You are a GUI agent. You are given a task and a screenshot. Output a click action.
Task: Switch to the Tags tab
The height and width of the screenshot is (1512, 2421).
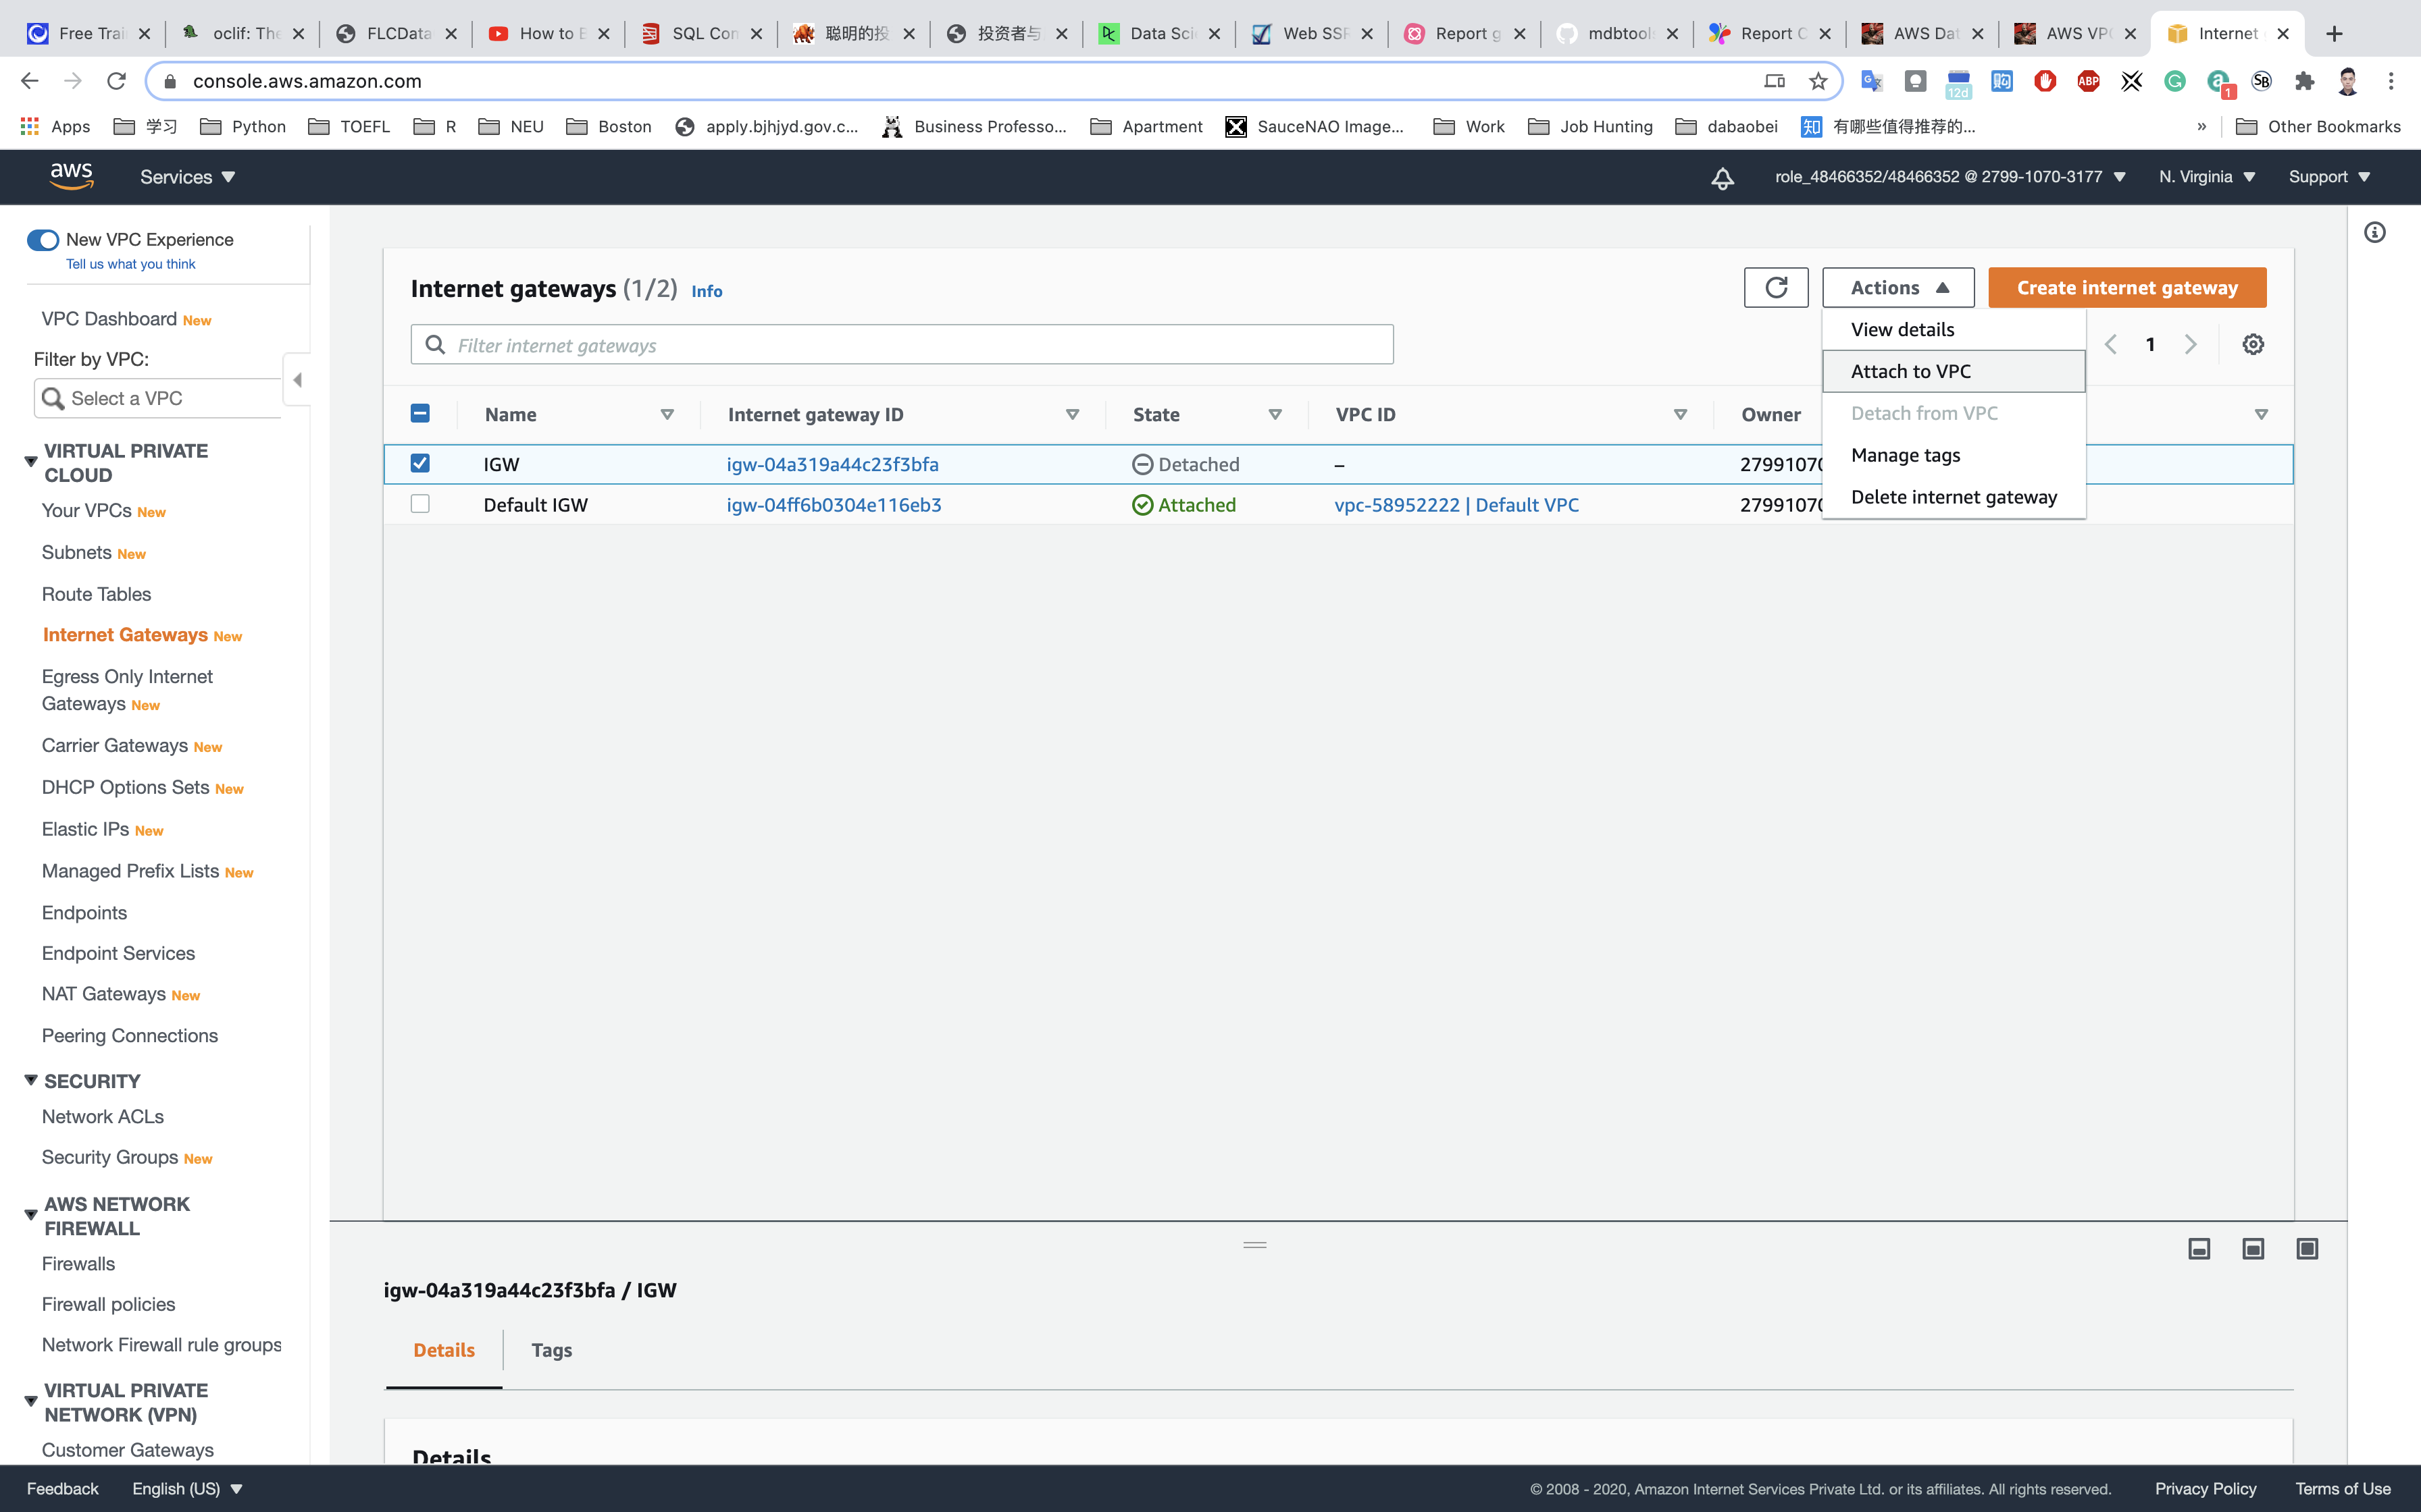pyautogui.click(x=551, y=1350)
